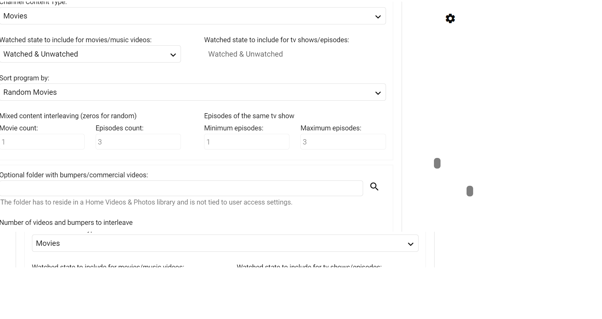
Task: Click the Sort program by label
Action: pyautogui.click(x=24, y=78)
